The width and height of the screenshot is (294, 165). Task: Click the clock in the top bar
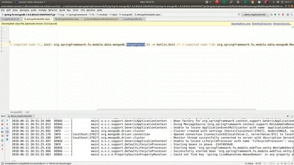[x=147, y=2]
